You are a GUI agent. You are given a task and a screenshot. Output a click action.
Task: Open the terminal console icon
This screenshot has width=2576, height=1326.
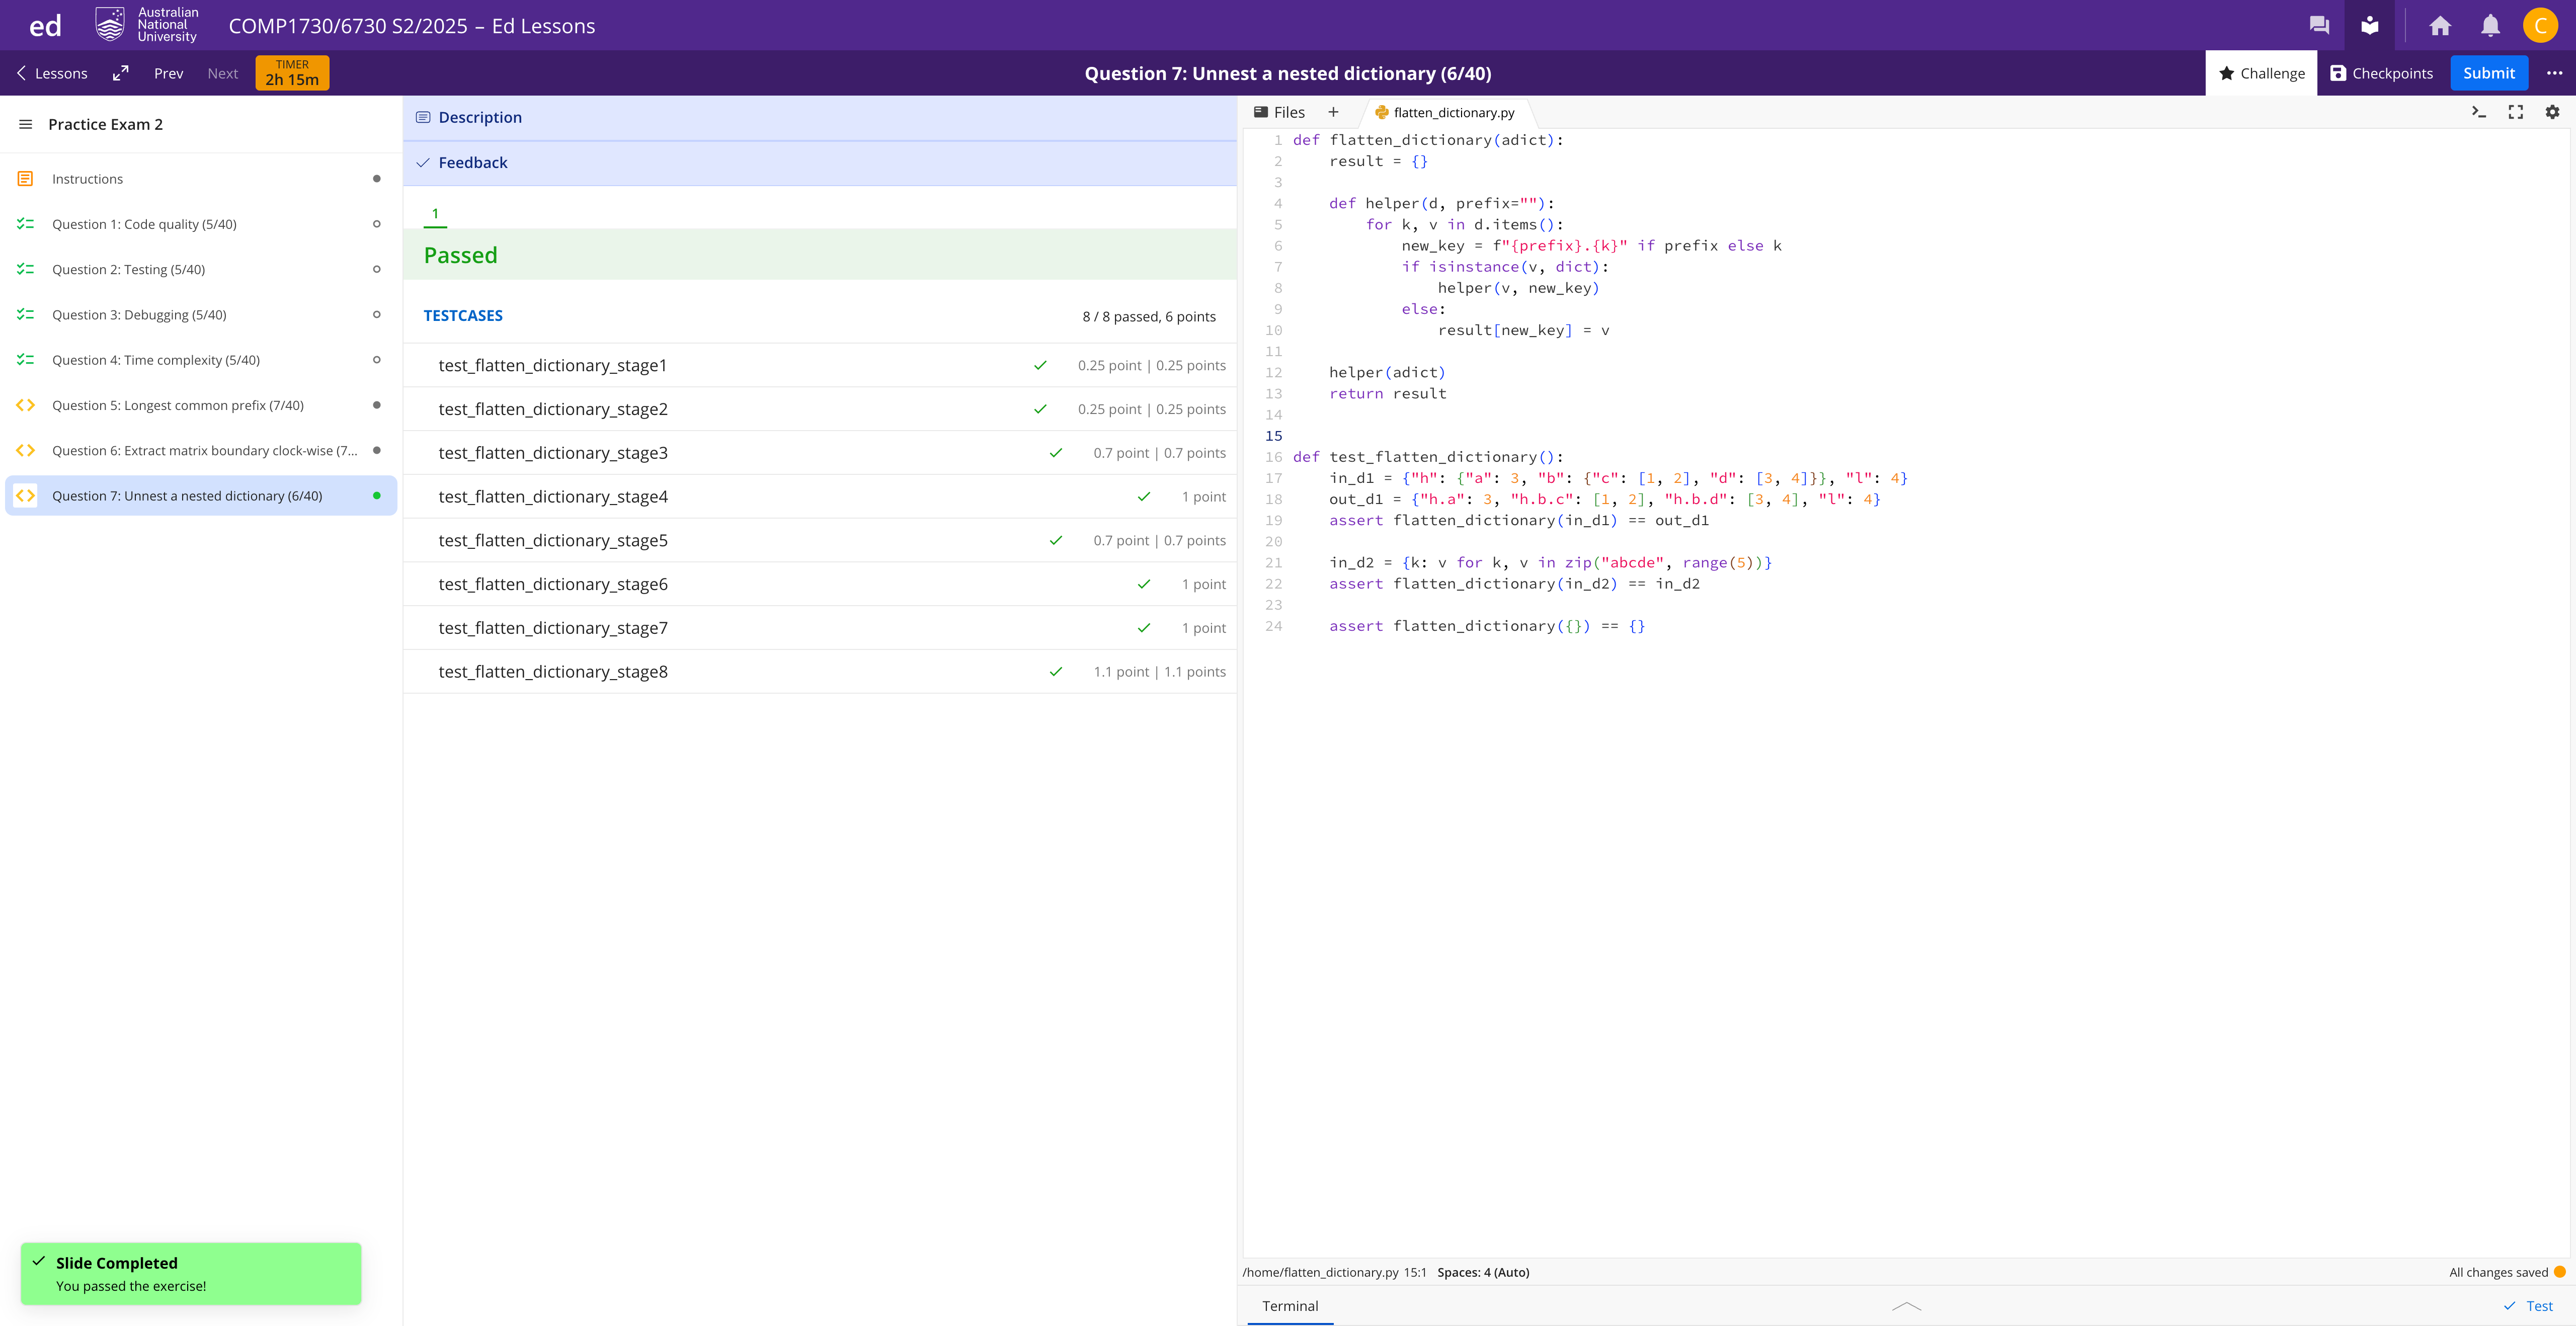(x=2478, y=112)
